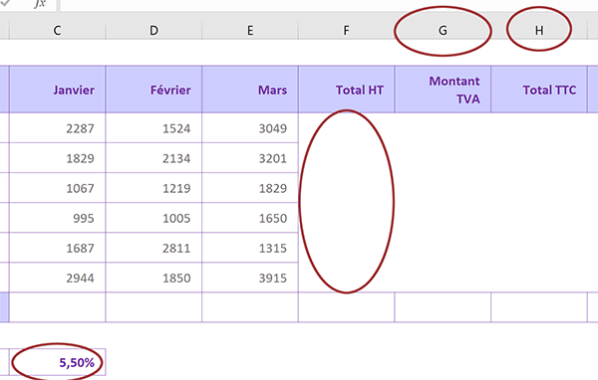Click the Total HT header cell
The height and width of the screenshot is (380, 598).
click(346, 90)
